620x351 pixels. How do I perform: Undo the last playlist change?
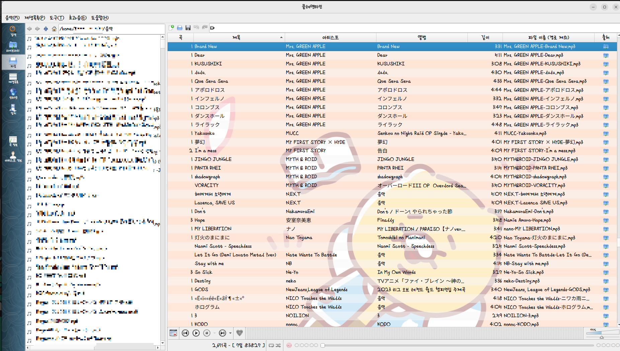point(196,28)
